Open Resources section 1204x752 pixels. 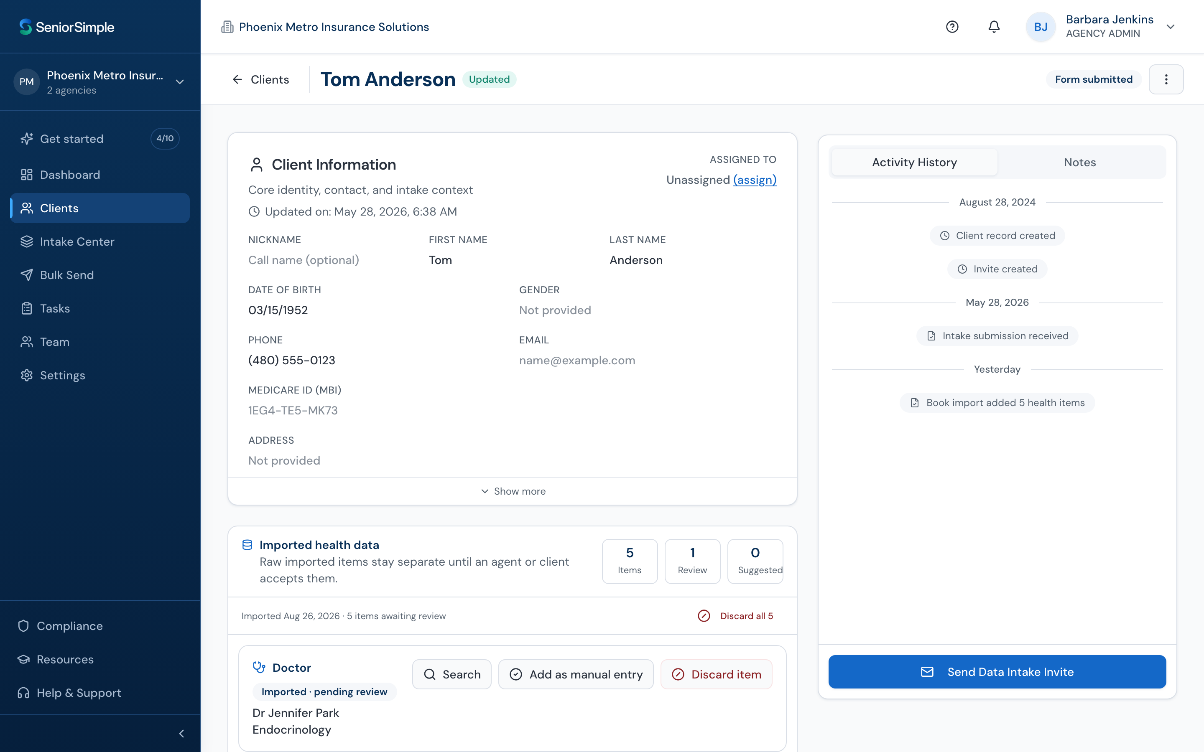99,660
